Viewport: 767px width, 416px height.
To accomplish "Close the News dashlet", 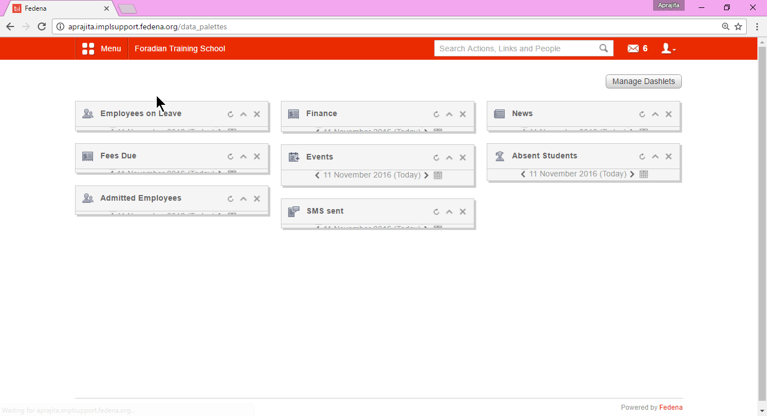I will point(669,114).
